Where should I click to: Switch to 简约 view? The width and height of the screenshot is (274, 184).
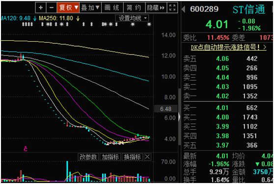point(134,7)
